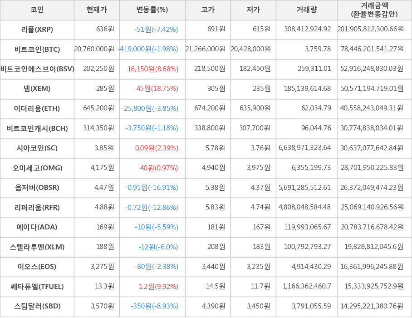Open the 리플(XRP) coin row

click(x=37, y=30)
